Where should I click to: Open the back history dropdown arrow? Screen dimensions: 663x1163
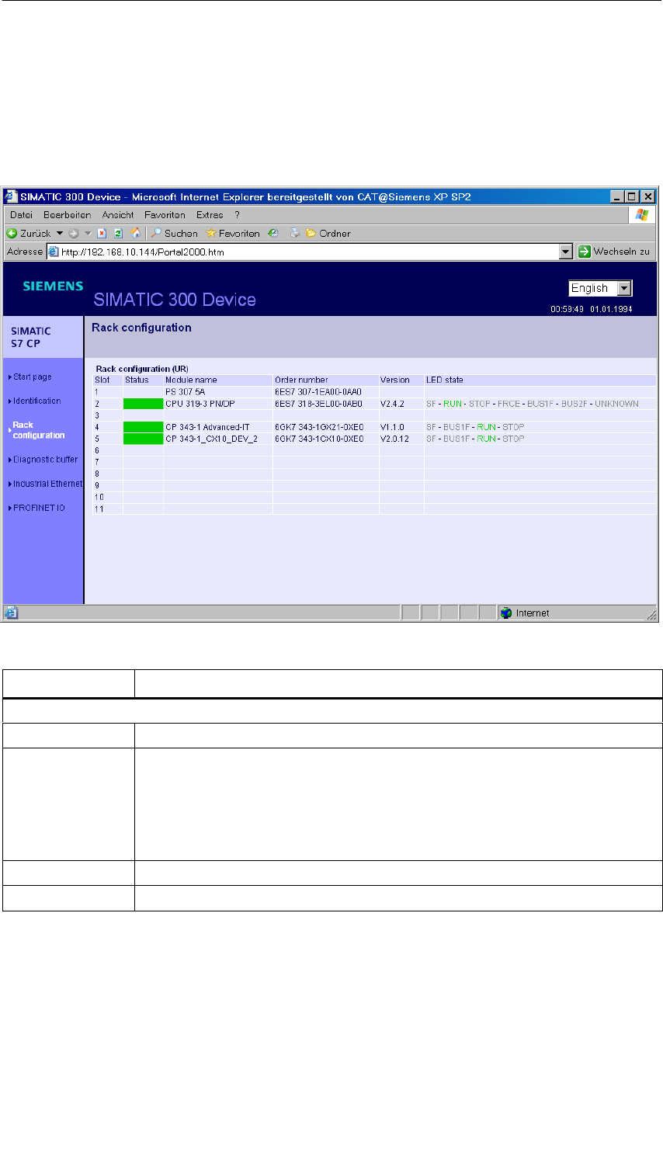tap(60, 233)
